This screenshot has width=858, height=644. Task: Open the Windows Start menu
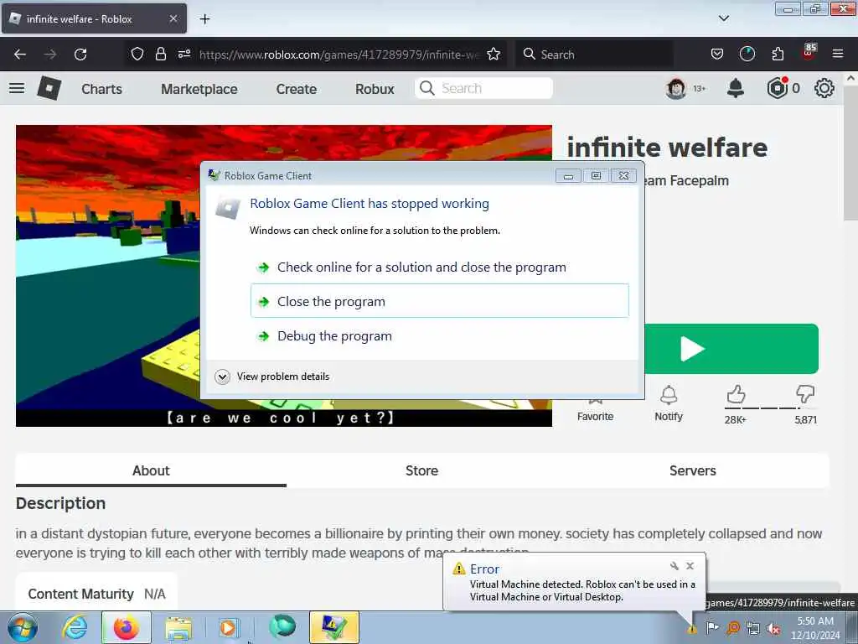point(23,627)
